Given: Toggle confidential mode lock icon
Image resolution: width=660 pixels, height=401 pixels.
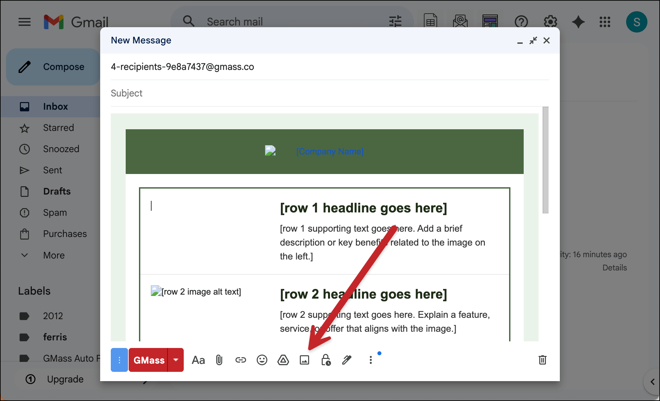Looking at the screenshot, I should tap(326, 360).
